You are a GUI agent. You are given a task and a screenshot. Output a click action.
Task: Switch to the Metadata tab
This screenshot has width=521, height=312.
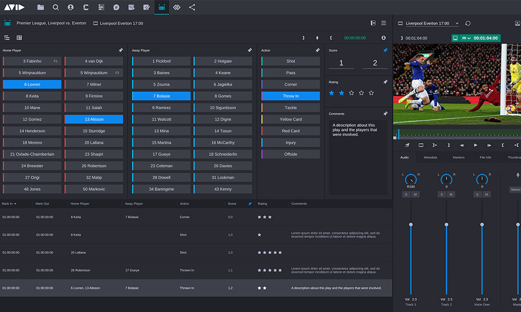point(430,158)
